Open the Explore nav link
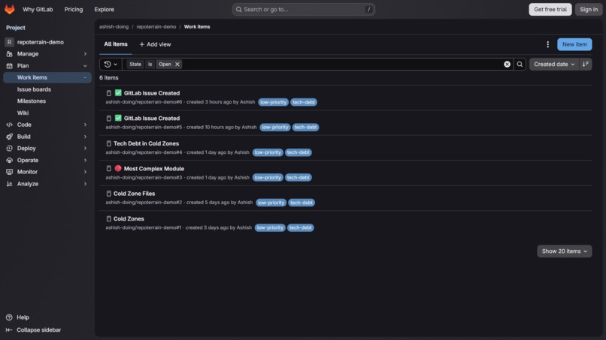 coord(104,9)
